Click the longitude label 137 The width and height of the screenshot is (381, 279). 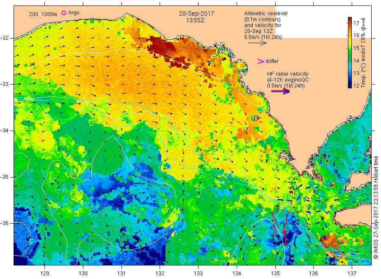point(352,274)
